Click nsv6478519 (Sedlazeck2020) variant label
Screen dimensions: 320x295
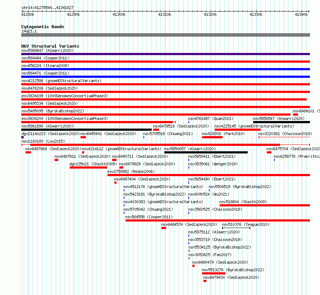coord(181,126)
